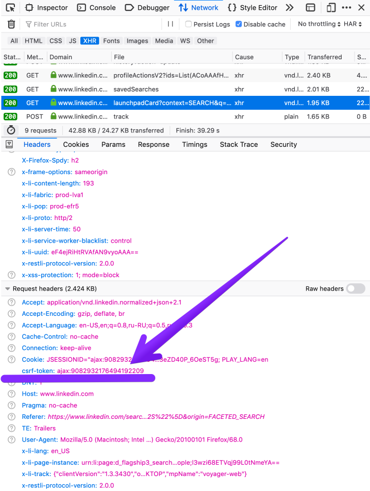370x491 pixels.
Task: Toggle the split console layout icon
Action: (x=310, y=8)
